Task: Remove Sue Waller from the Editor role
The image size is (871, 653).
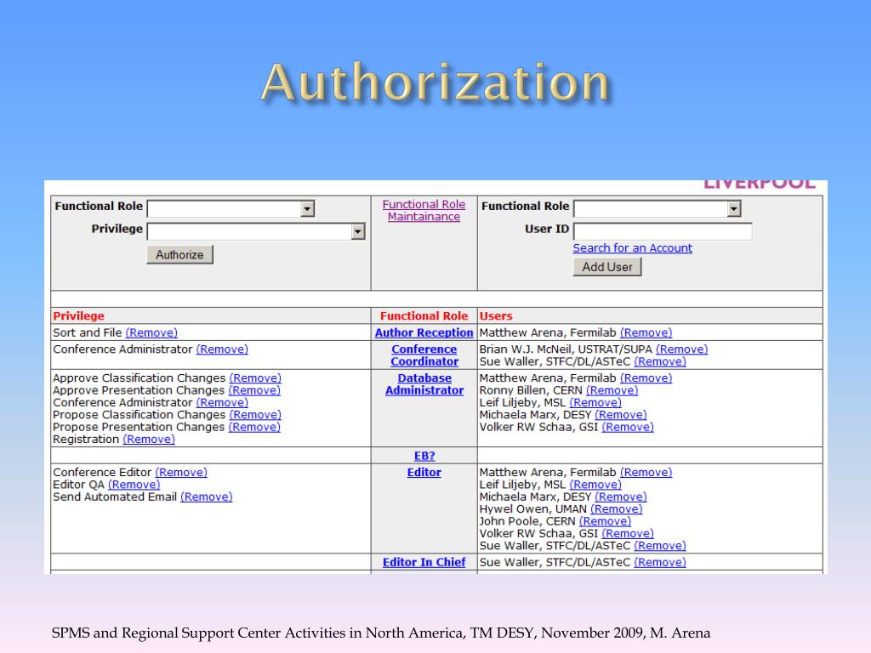Action: [x=660, y=546]
